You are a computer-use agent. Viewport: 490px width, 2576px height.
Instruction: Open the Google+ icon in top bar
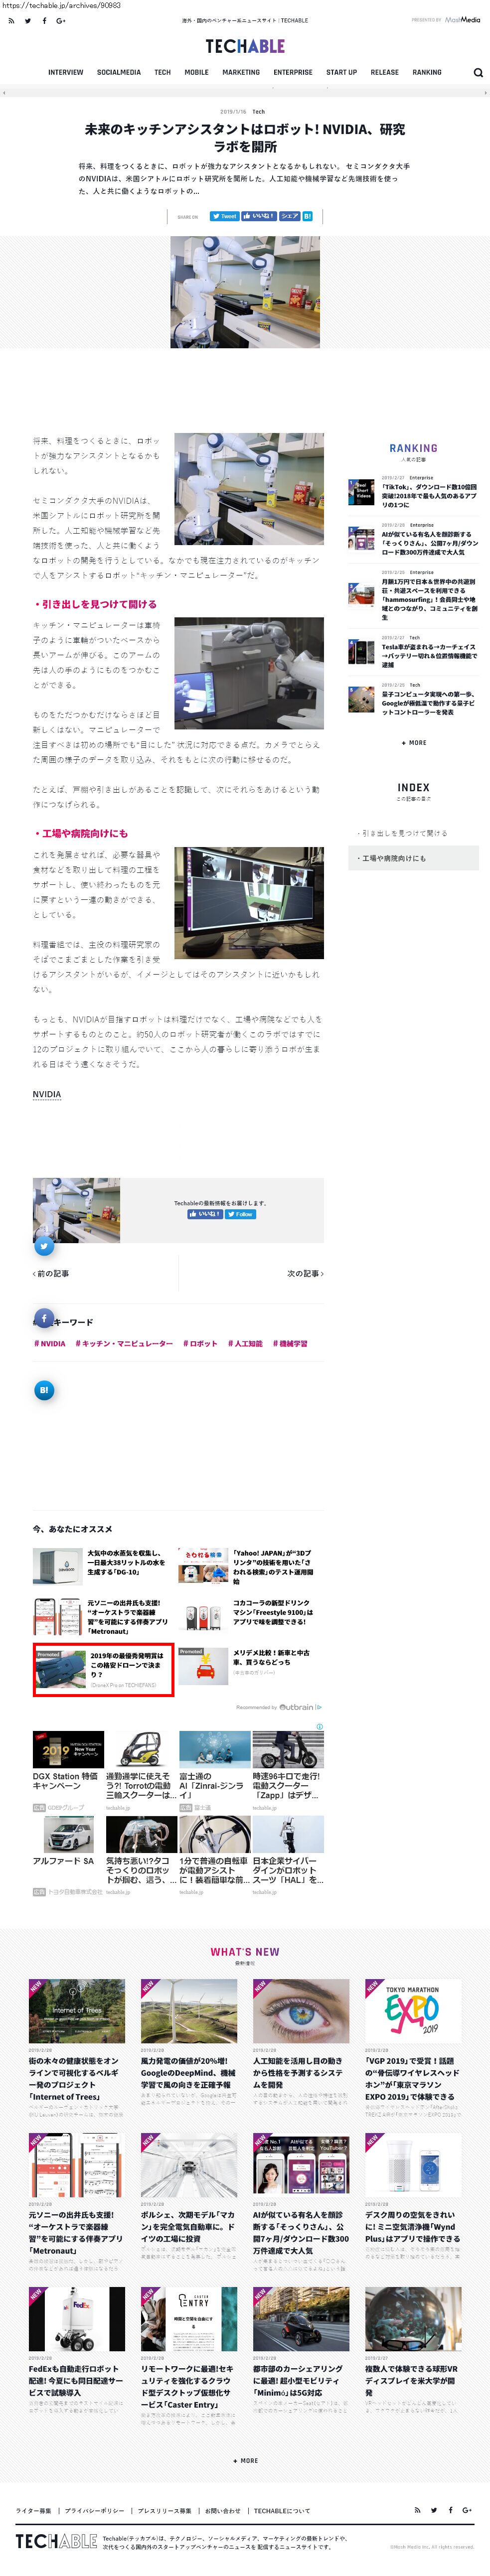pyautogui.click(x=61, y=20)
